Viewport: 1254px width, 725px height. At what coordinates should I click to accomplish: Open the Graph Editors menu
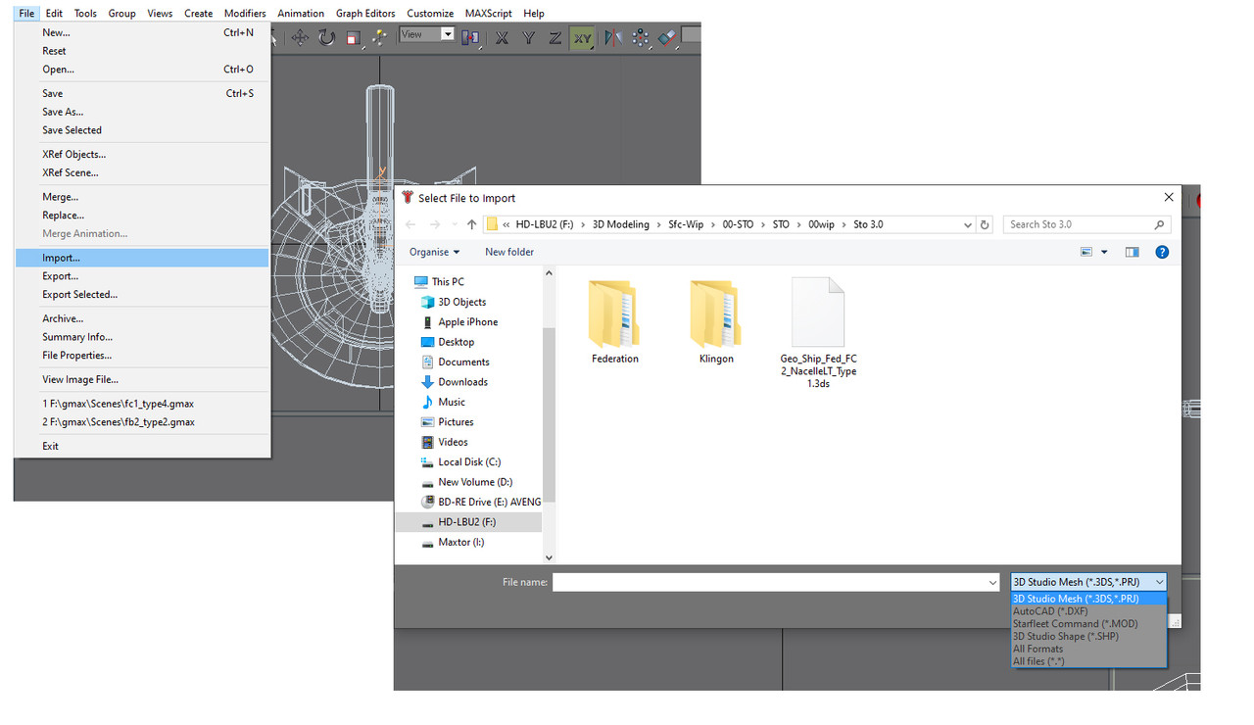coord(365,13)
